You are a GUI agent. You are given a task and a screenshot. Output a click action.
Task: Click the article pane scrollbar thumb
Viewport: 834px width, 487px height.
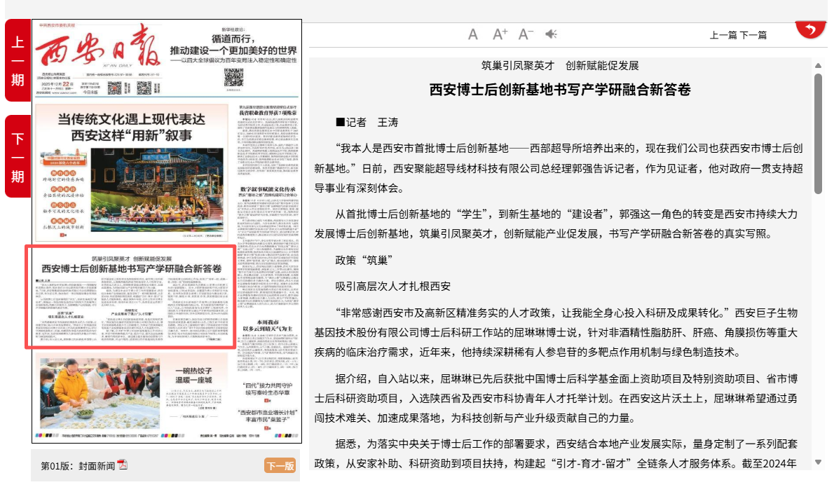(818, 133)
